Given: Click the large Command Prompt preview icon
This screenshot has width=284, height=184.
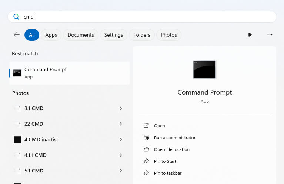Looking at the screenshot, I should 204,70.
